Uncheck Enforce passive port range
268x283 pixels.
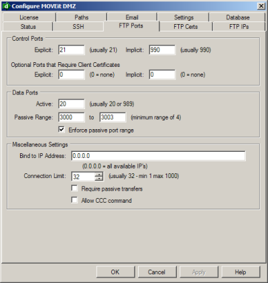(62, 130)
